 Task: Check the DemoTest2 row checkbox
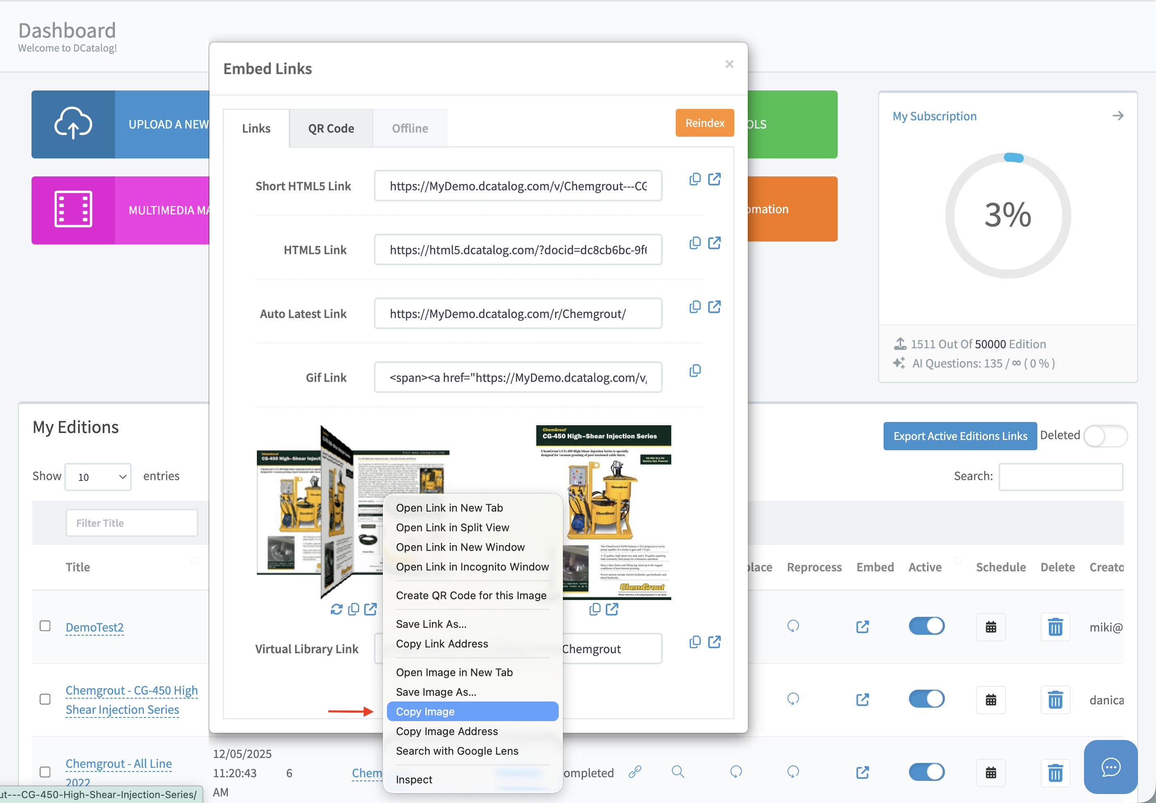tap(45, 626)
